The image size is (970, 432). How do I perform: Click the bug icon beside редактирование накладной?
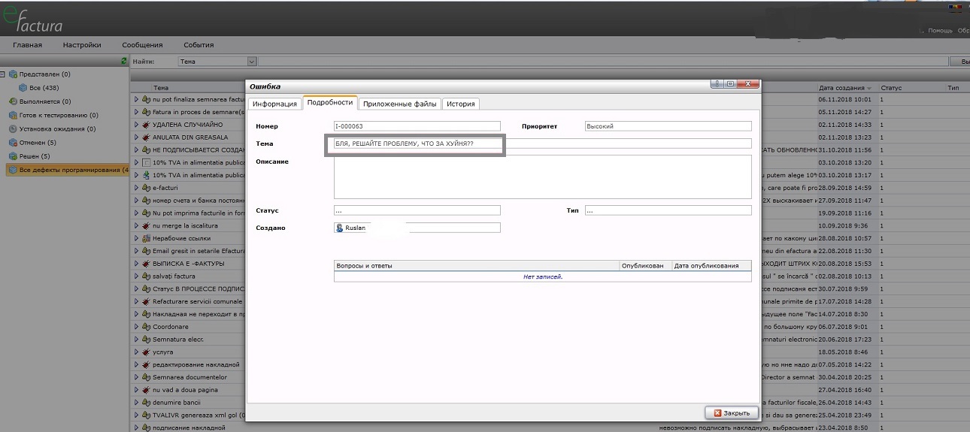point(146,364)
